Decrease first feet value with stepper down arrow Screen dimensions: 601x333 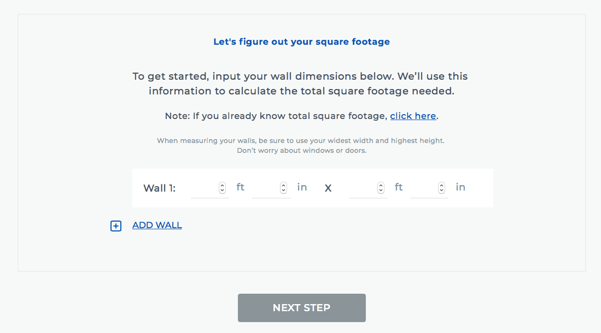[222, 191]
